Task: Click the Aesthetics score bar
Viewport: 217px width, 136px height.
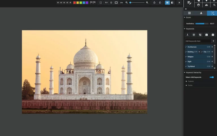Action: (202, 24)
